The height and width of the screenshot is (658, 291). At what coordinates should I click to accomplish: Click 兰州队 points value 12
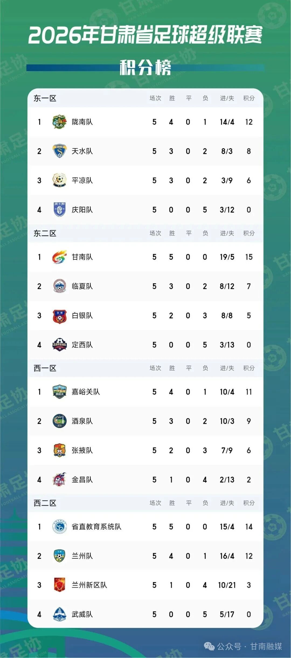pos(249,556)
